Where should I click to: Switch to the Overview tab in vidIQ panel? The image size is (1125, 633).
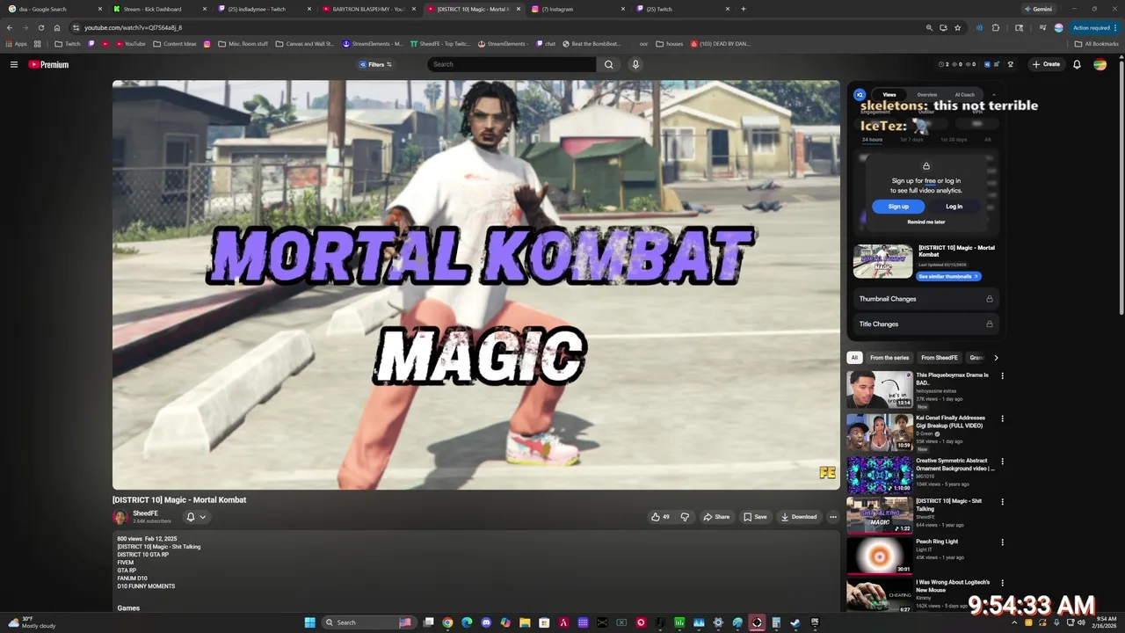click(926, 95)
